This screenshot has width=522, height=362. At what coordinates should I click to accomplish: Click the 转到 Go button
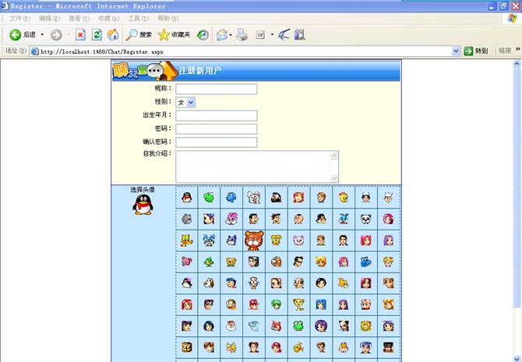click(476, 51)
